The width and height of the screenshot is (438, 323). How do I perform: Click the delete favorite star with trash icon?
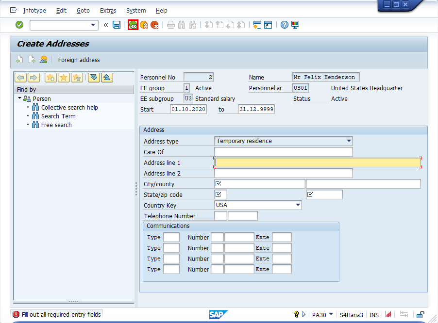77,78
